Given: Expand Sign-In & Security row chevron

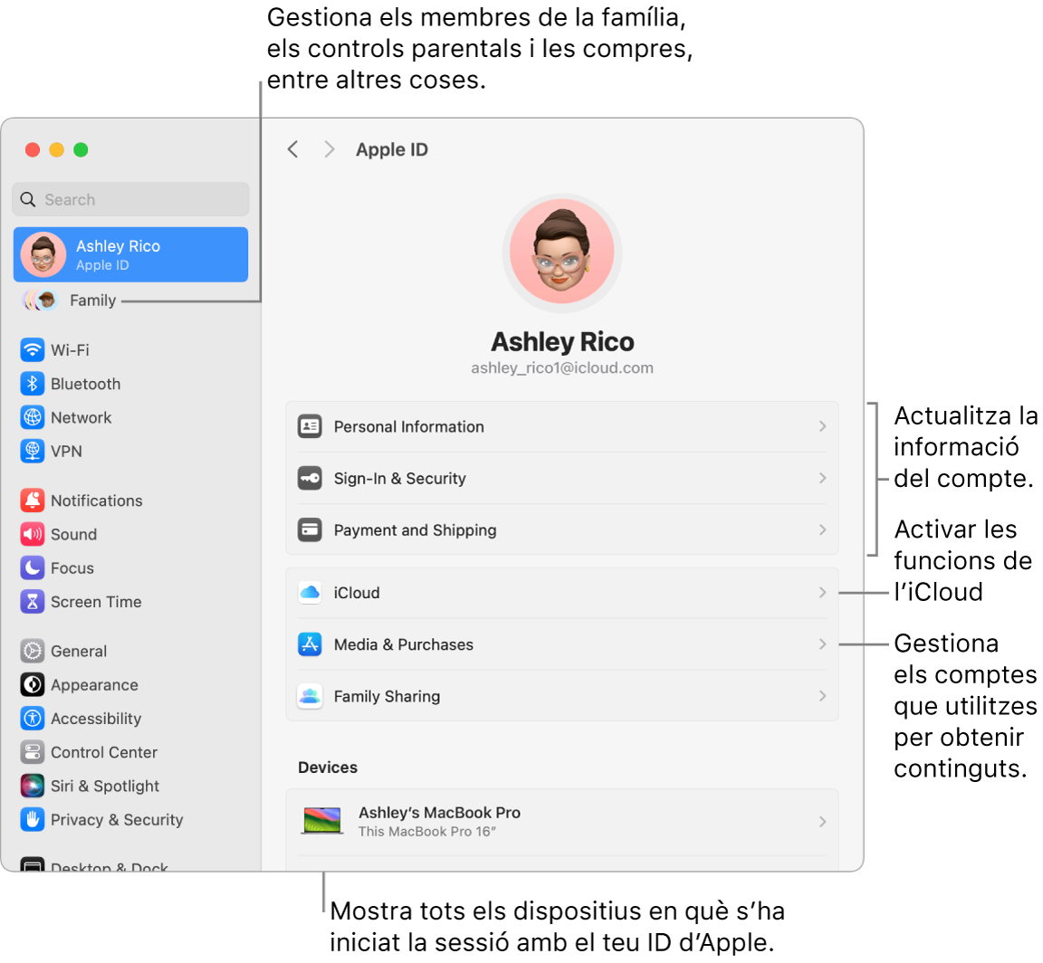Looking at the screenshot, I should 823,478.
